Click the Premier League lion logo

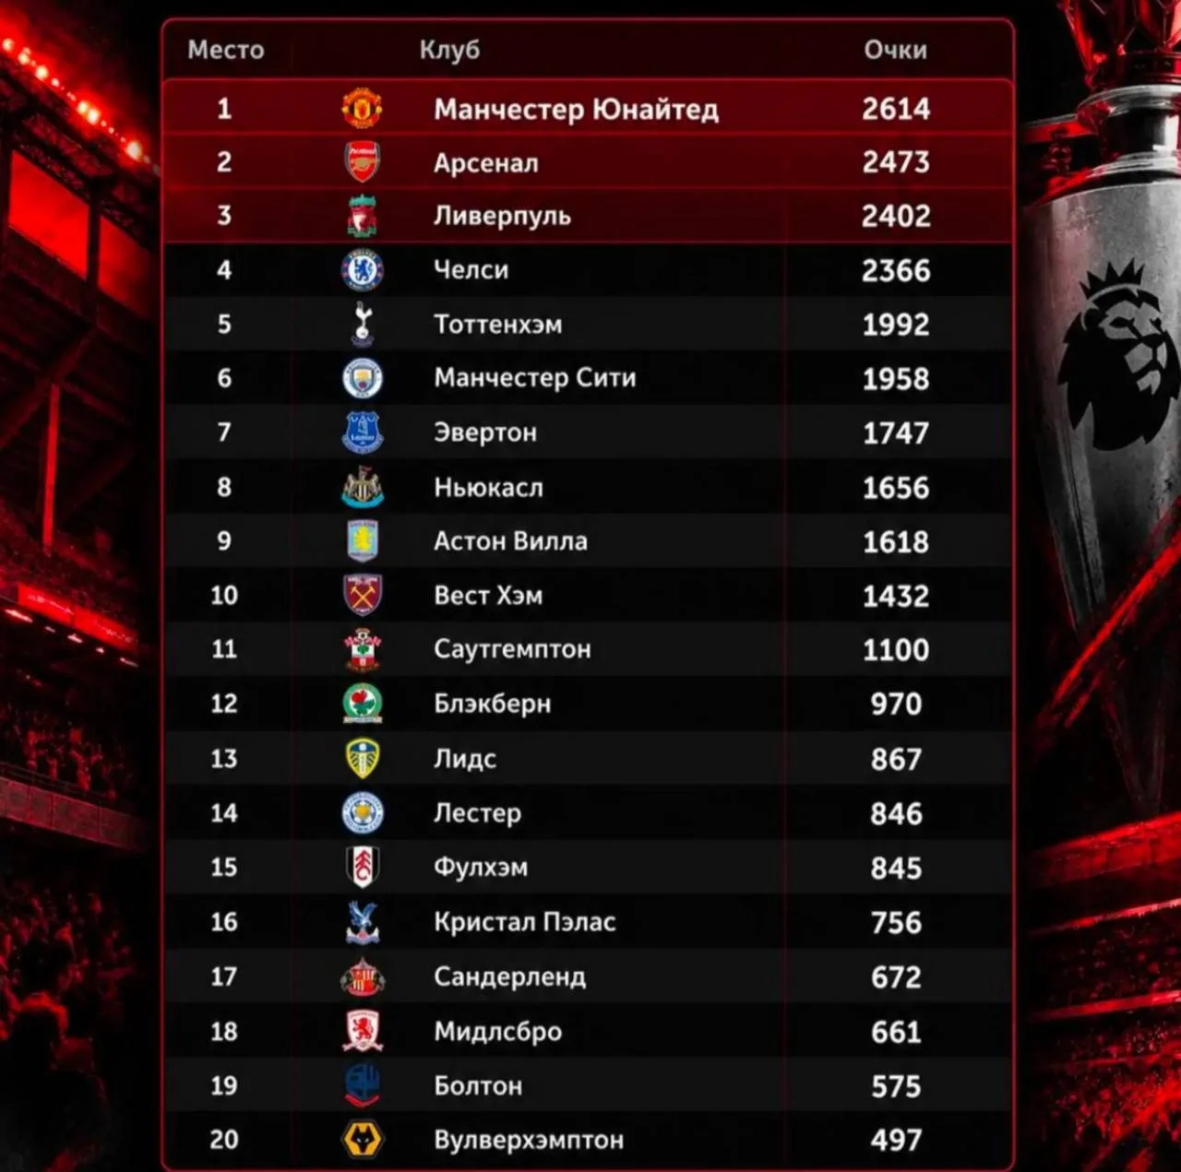[1116, 355]
